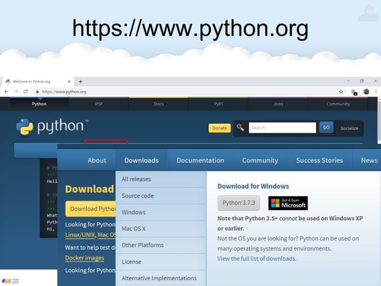Click the yellow Download Python button
This screenshot has height=286, width=381.
[90, 209]
